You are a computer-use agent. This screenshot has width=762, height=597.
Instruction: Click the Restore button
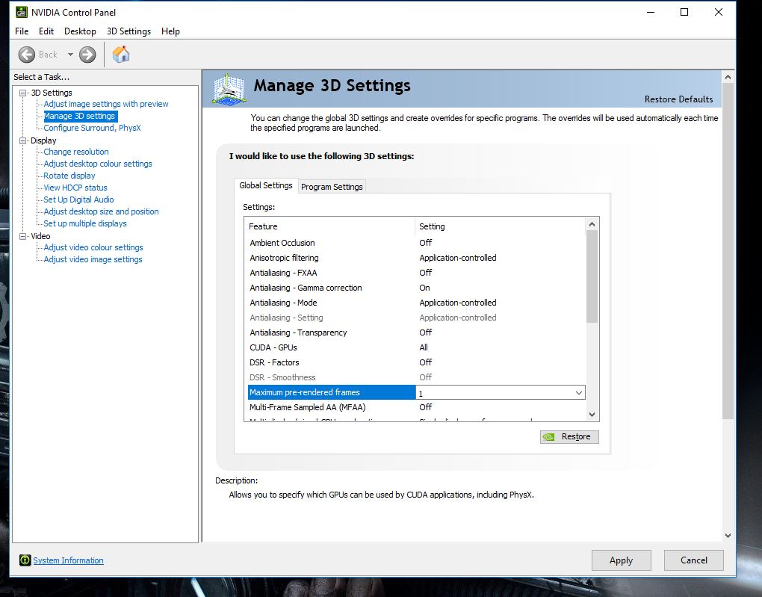tap(569, 436)
